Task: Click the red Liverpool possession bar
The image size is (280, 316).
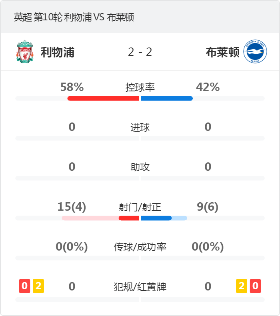Action: (103, 99)
